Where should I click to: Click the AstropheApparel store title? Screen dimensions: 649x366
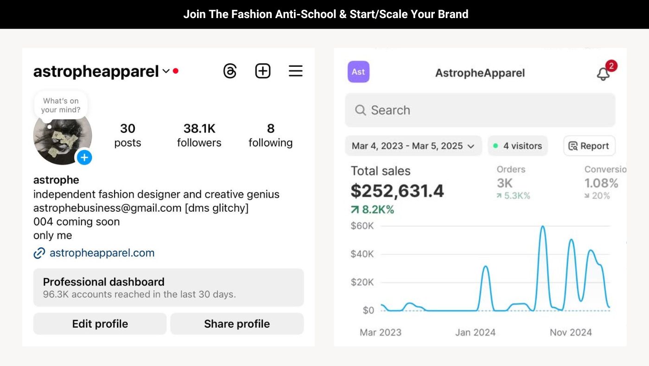480,72
